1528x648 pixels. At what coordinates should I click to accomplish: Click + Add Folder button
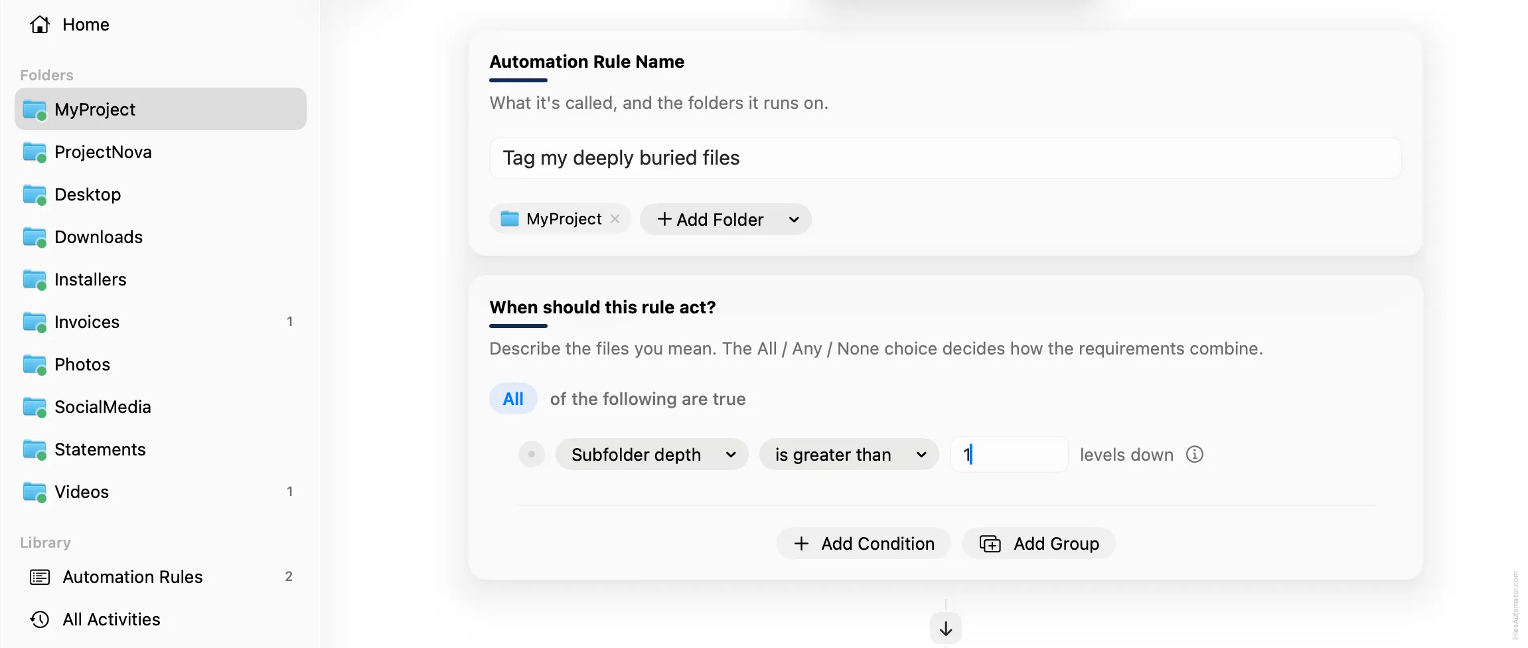click(x=726, y=219)
